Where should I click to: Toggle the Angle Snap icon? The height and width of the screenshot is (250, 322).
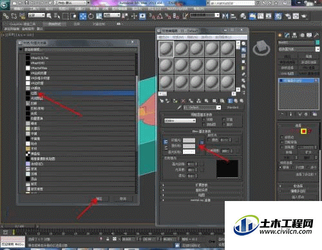coord(160,16)
